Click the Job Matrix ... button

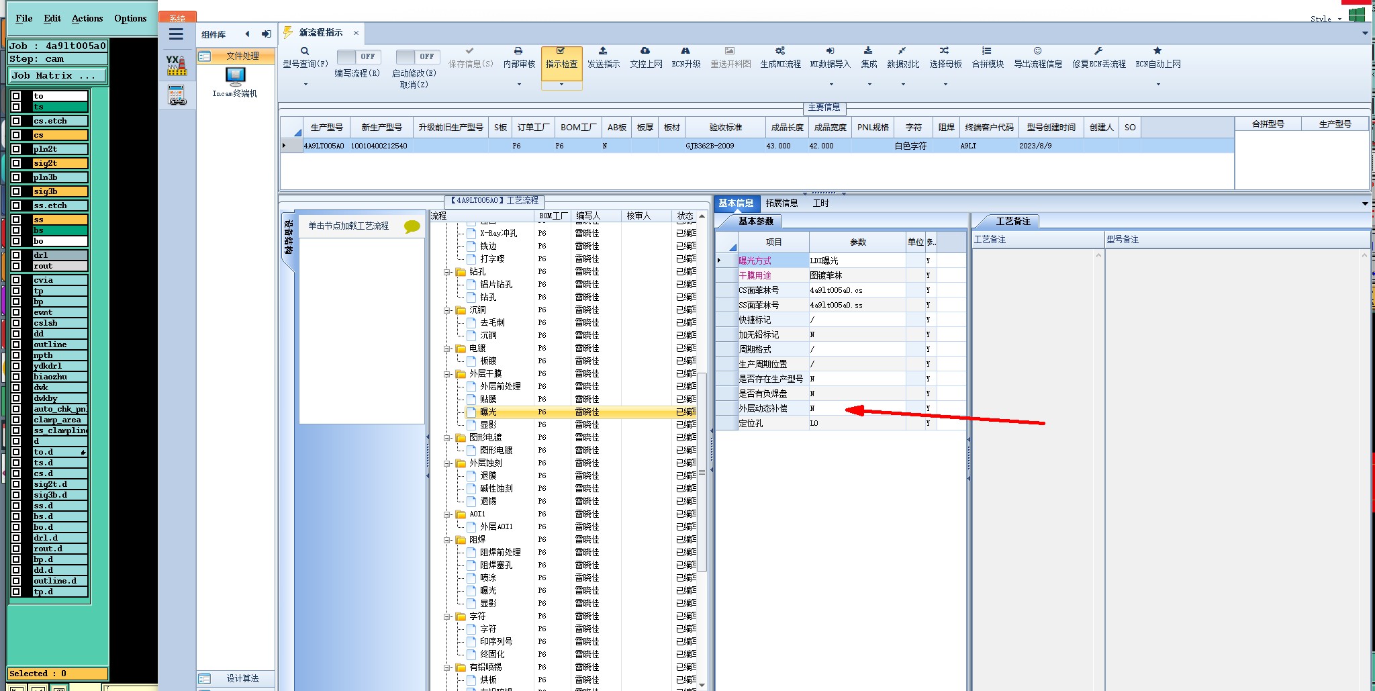pyautogui.click(x=58, y=76)
